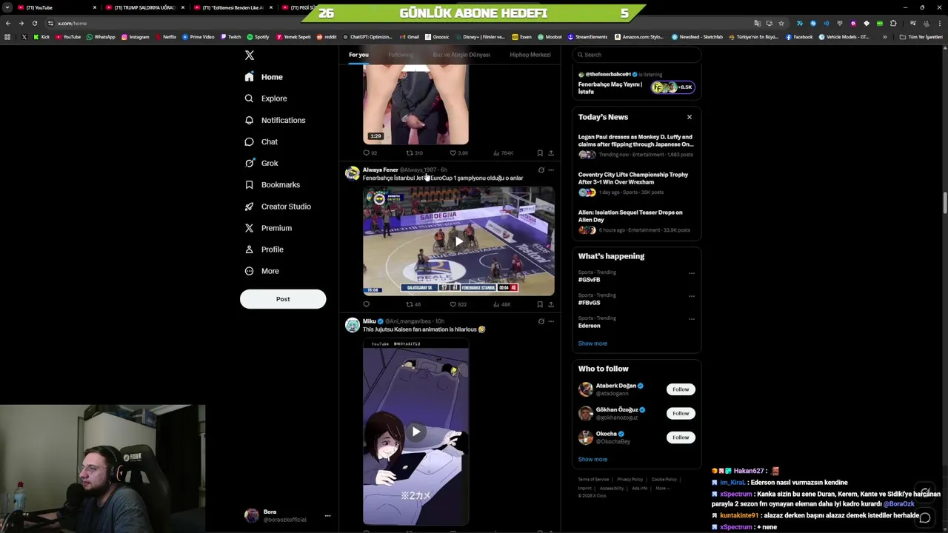The height and width of the screenshot is (533, 948).
Task: Open Creator Studio in the sidebar
Action: point(277,207)
